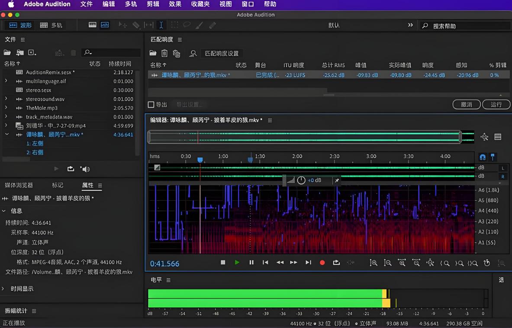Click the Loop Playback icon
Viewport: 512px width, 328px height.
(x=336, y=263)
